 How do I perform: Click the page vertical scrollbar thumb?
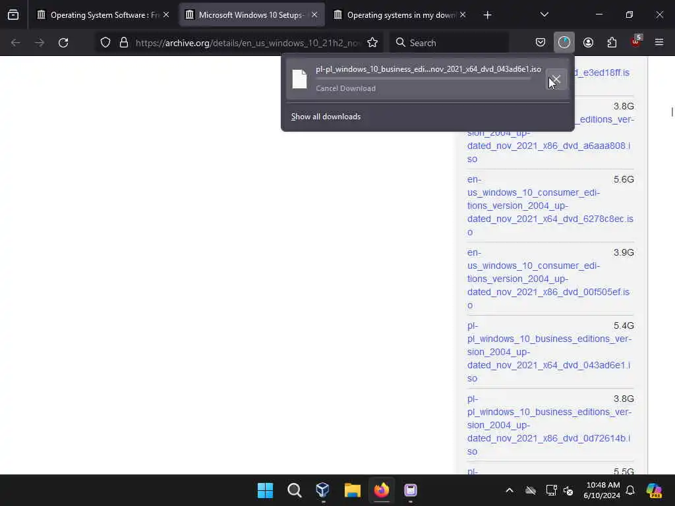[672, 111]
